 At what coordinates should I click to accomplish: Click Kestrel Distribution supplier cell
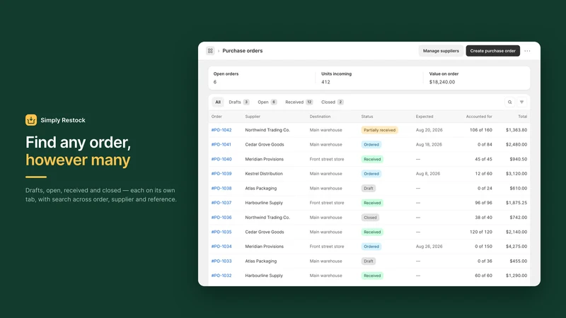click(x=264, y=173)
